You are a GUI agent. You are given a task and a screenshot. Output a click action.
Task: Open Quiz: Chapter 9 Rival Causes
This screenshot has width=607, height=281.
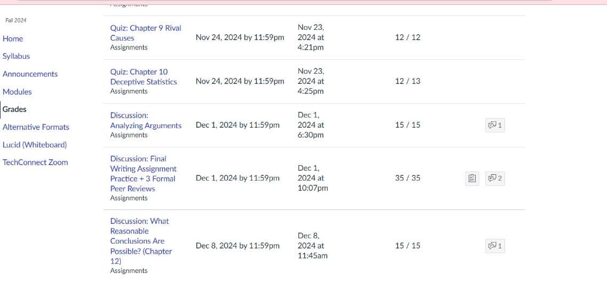(x=146, y=33)
